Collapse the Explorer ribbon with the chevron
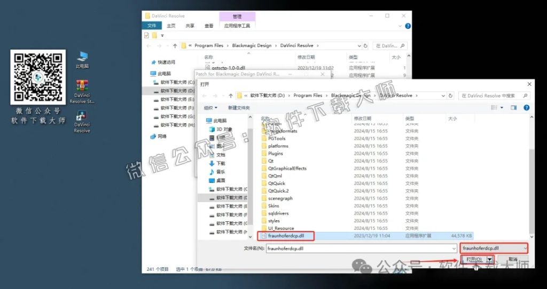This screenshot has width=547, height=289. 400,26
